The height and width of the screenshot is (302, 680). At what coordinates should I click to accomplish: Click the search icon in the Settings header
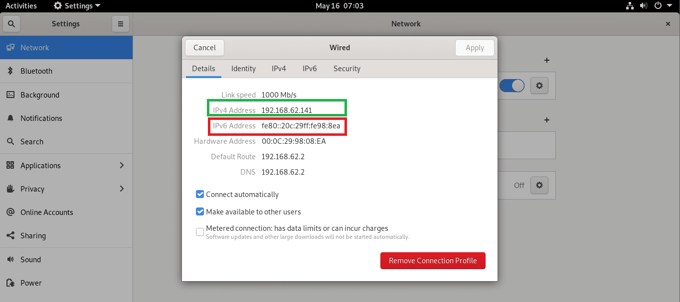click(x=11, y=23)
